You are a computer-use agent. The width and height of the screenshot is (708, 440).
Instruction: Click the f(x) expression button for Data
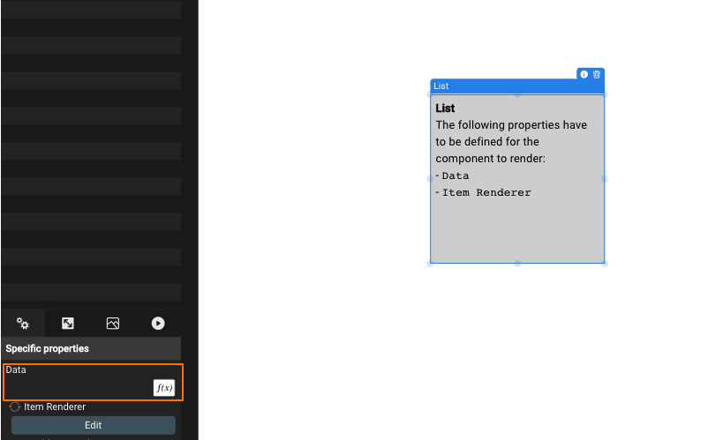click(164, 388)
